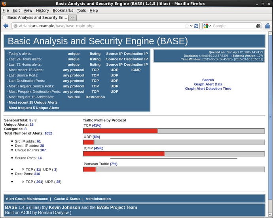Image resolution: width=273 pixels, height=218 pixels.
Task: Show most frequent 15 Destination addresses
Action: (x=95, y=97)
